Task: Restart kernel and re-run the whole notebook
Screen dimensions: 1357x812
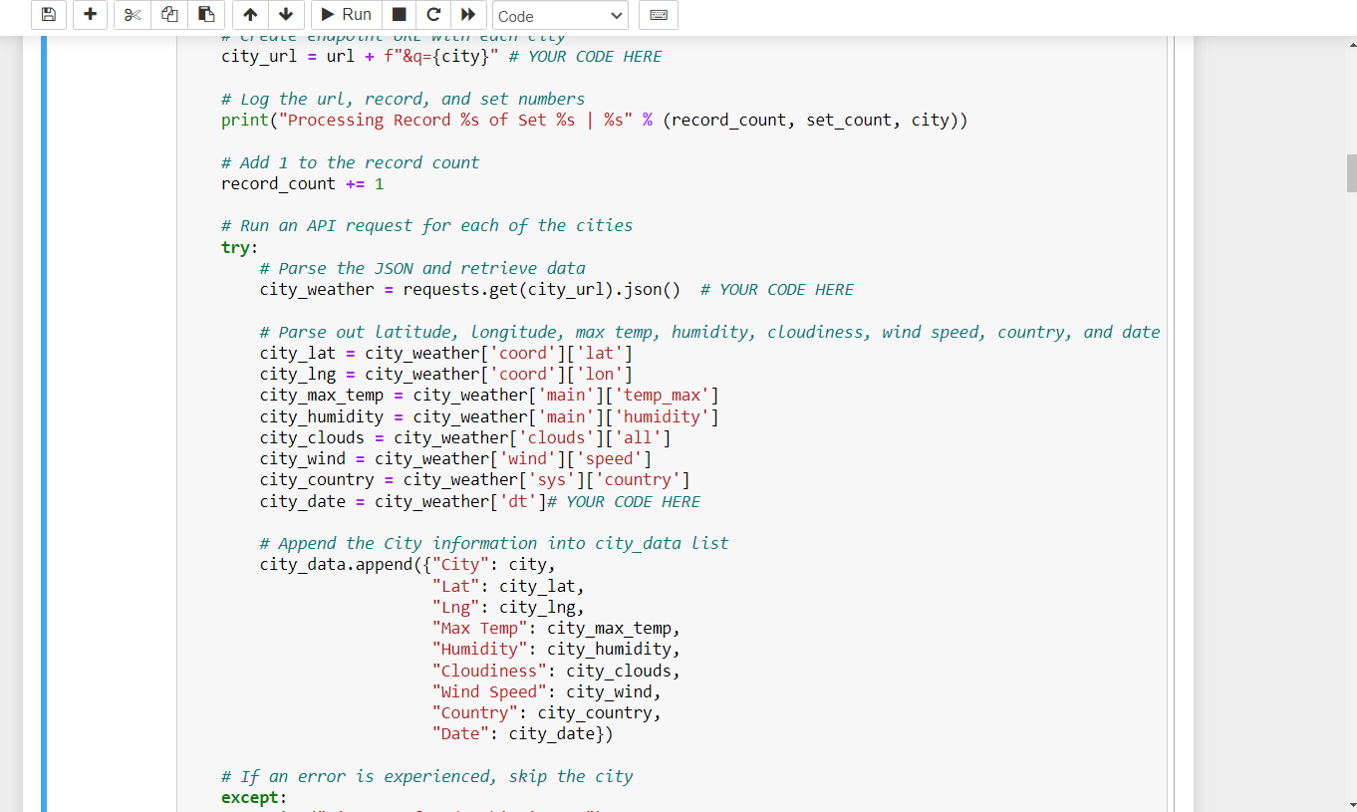Action: click(x=468, y=15)
